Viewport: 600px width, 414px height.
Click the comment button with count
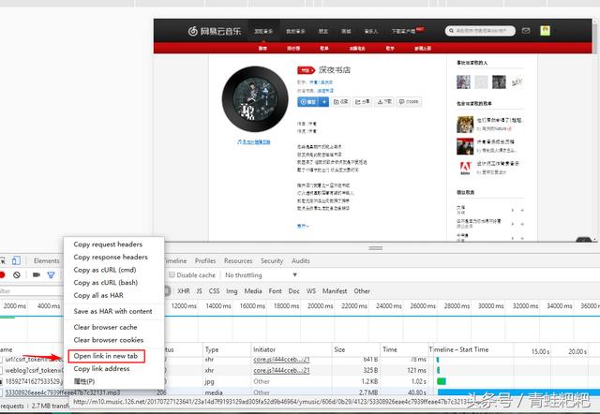[409, 102]
